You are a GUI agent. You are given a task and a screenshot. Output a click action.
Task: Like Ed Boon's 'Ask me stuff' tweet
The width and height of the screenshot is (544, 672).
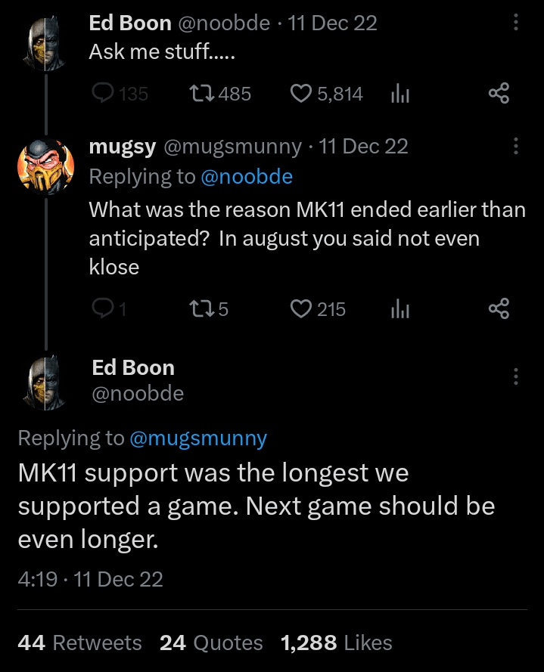pos(301,94)
